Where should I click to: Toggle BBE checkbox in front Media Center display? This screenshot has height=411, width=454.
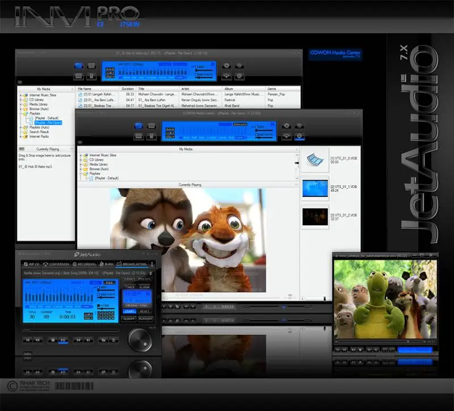click(x=257, y=127)
